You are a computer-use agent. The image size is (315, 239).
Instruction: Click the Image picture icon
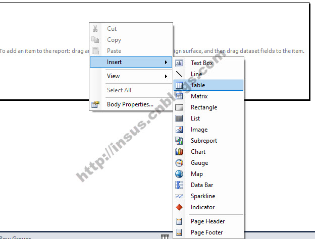coord(179,130)
